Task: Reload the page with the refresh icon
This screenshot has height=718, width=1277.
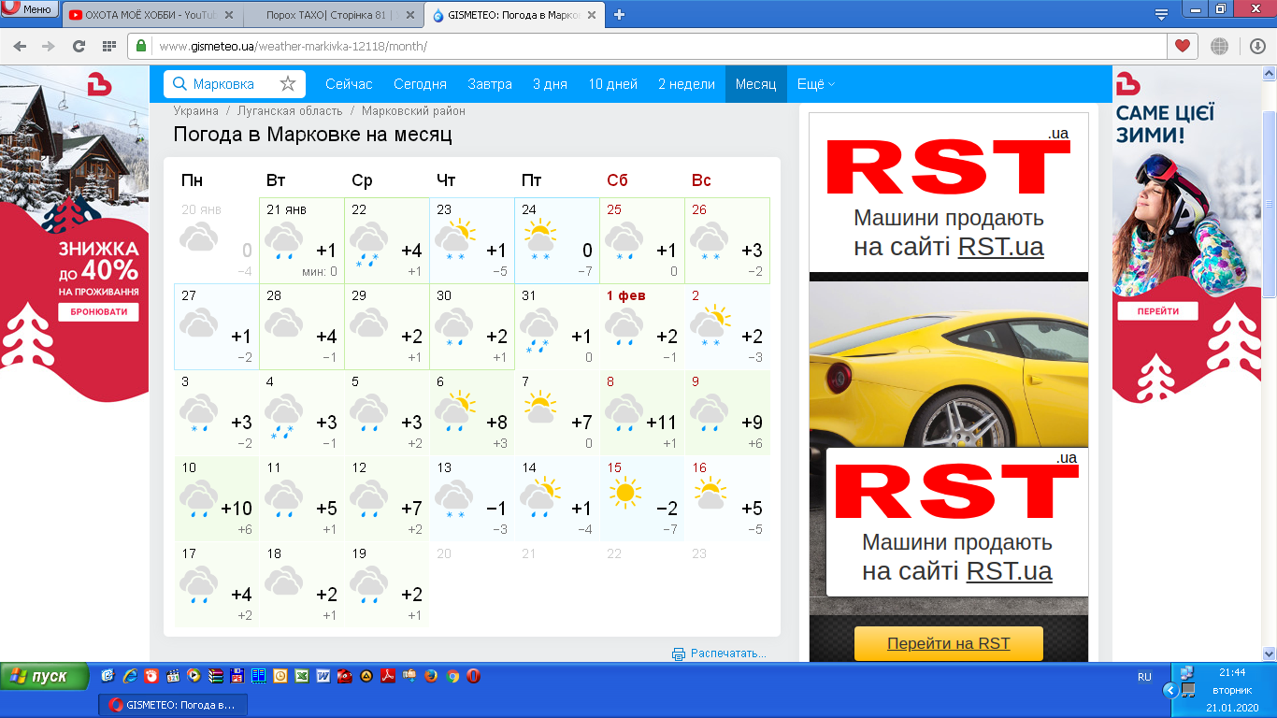Action: click(79, 46)
